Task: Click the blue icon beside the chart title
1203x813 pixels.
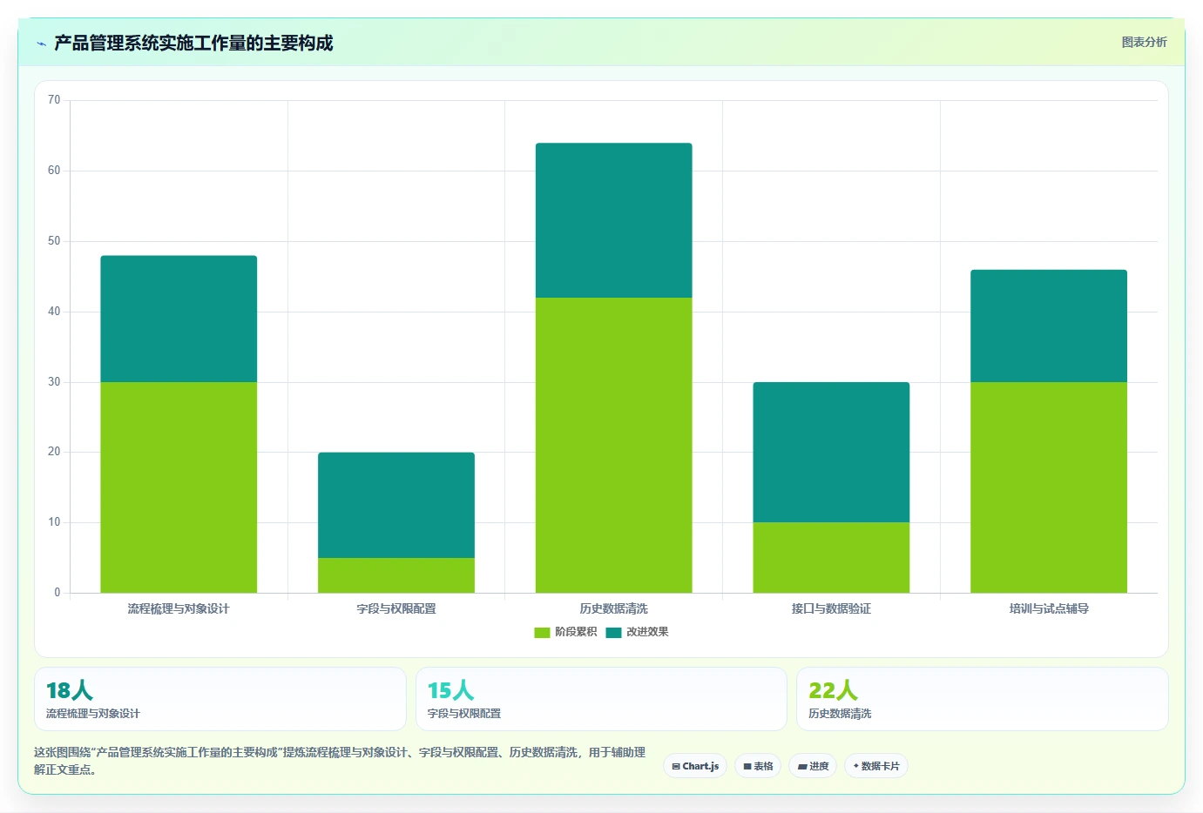Action: pyautogui.click(x=41, y=44)
